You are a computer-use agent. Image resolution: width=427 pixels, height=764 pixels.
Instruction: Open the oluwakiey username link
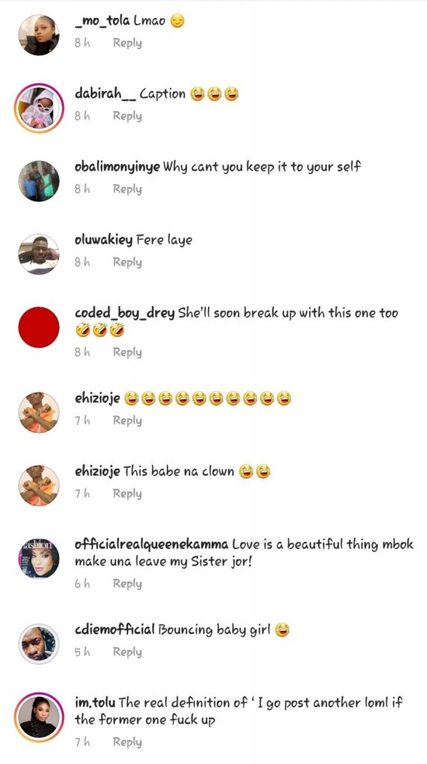click(104, 240)
